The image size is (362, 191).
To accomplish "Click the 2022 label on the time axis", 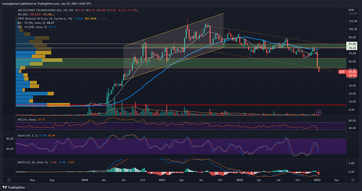I will point(239,180).
